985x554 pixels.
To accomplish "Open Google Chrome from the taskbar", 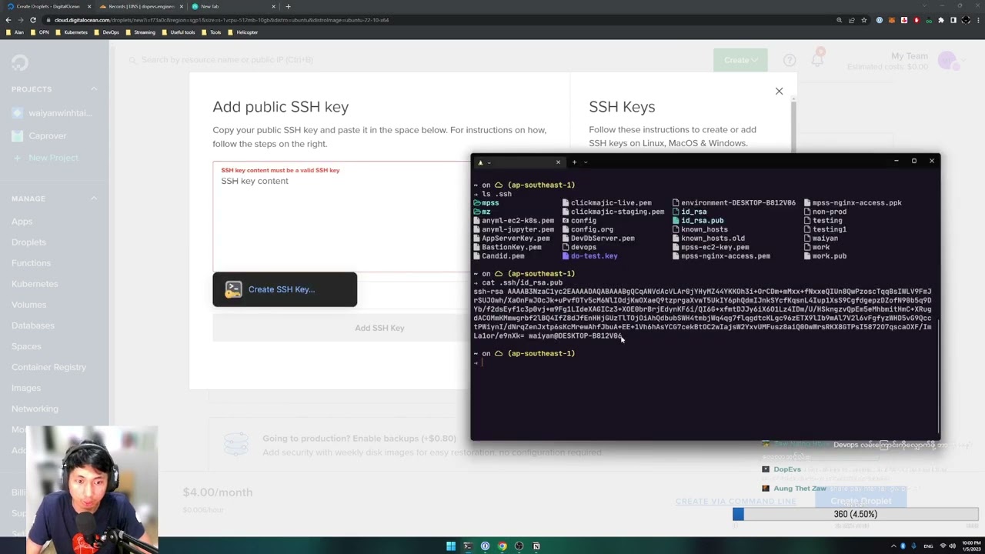I will pos(502,546).
